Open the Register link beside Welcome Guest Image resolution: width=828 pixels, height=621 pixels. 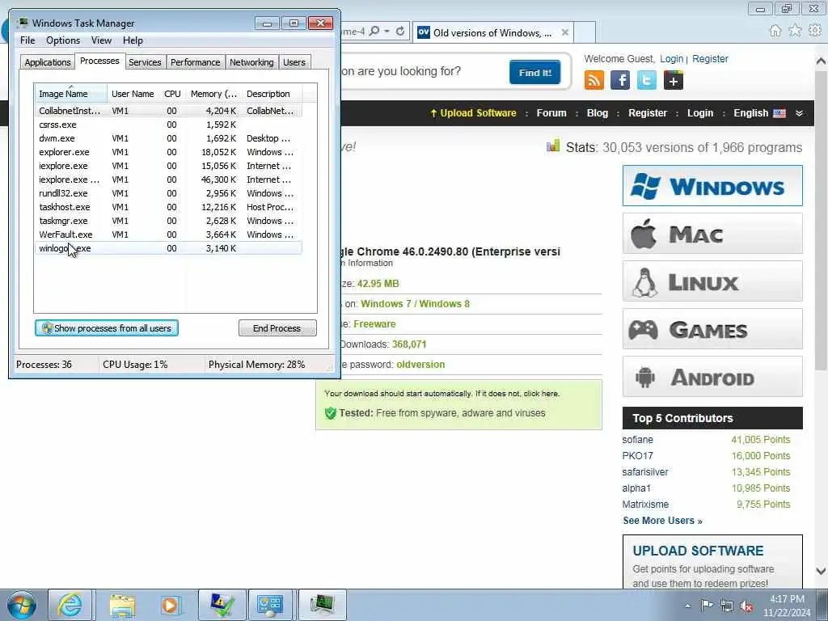pos(710,59)
